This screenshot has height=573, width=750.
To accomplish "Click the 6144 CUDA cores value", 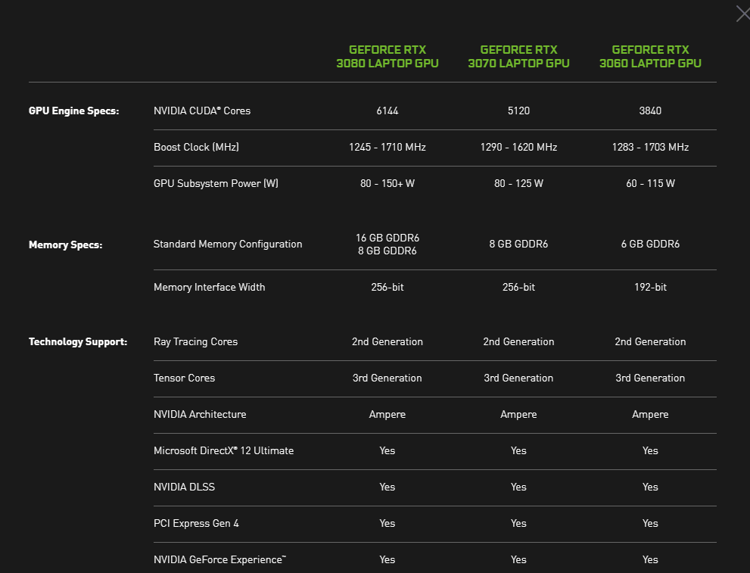I will 387,111.
